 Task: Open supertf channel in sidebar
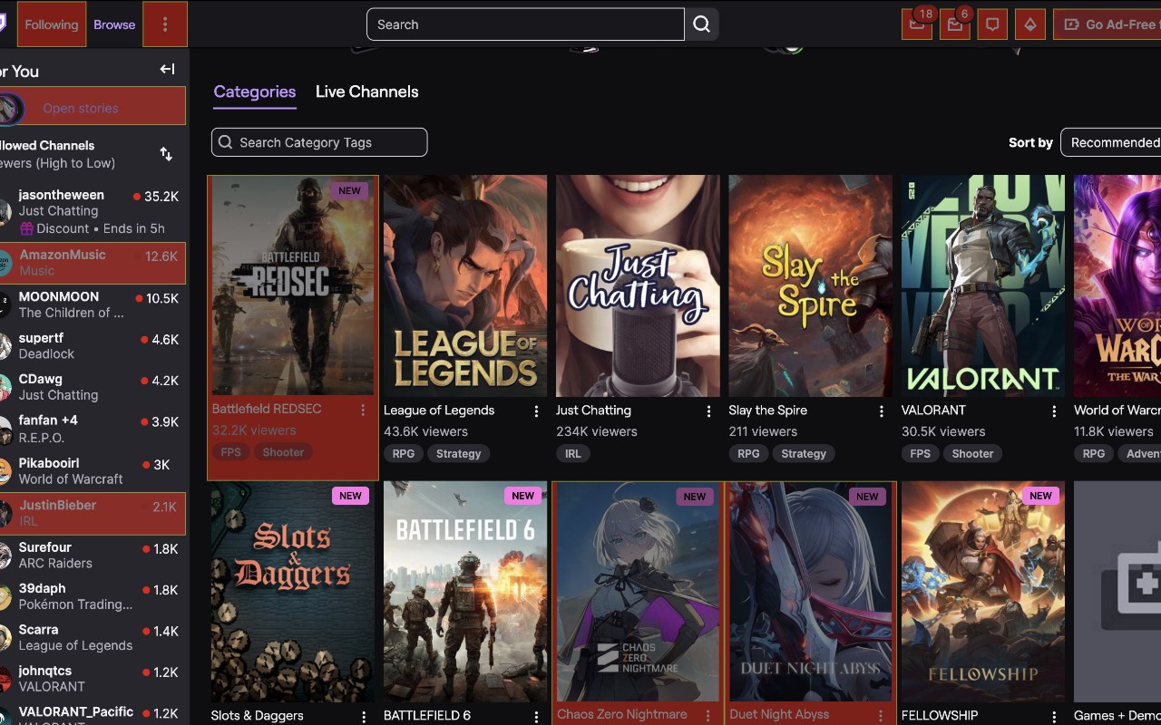[x=93, y=346]
